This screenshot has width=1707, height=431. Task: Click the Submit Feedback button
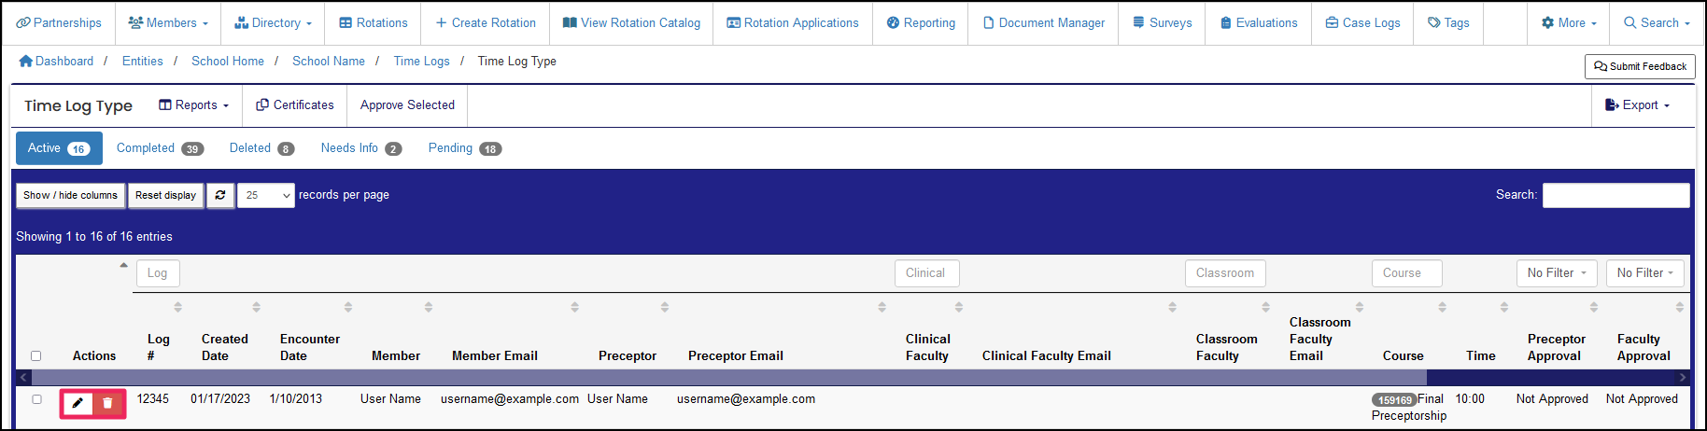pyautogui.click(x=1640, y=66)
